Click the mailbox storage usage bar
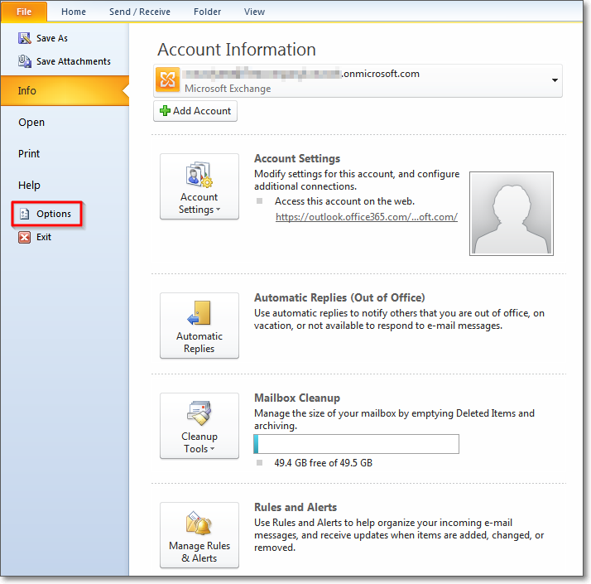Image resolution: width=591 pixels, height=584 pixels. pyautogui.click(x=357, y=444)
